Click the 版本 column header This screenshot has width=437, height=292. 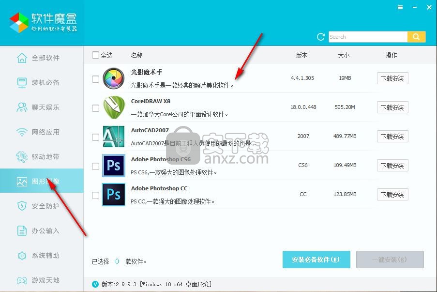(x=301, y=55)
